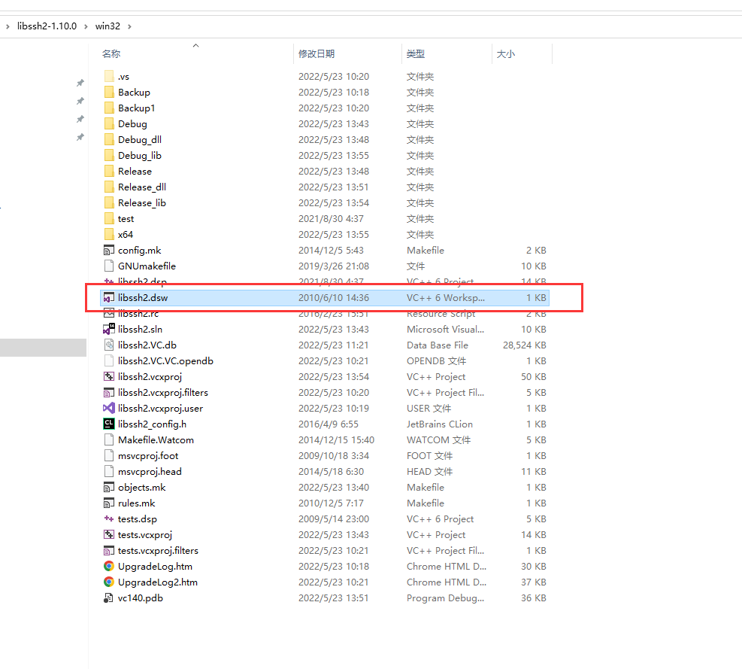This screenshot has width=742, height=669.
Task: Unpin the last pinned sidebar item
Action: pos(80,137)
